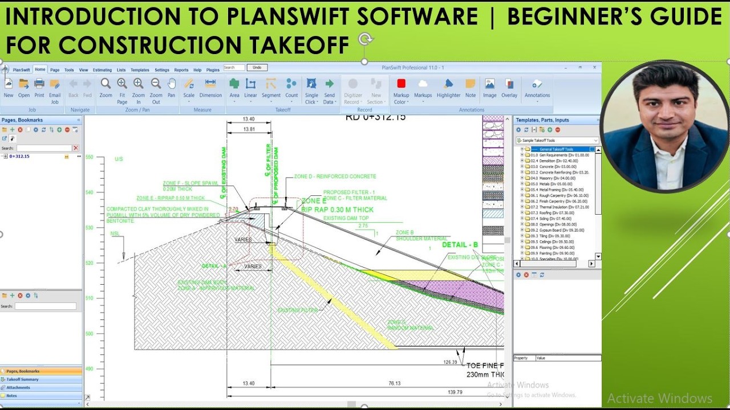Choose the Segment takeoff tool
This screenshot has width=730, height=410.
click(271, 88)
